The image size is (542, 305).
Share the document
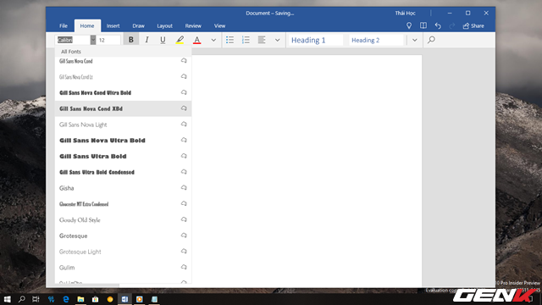pyautogui.click(x=473, y=25)
